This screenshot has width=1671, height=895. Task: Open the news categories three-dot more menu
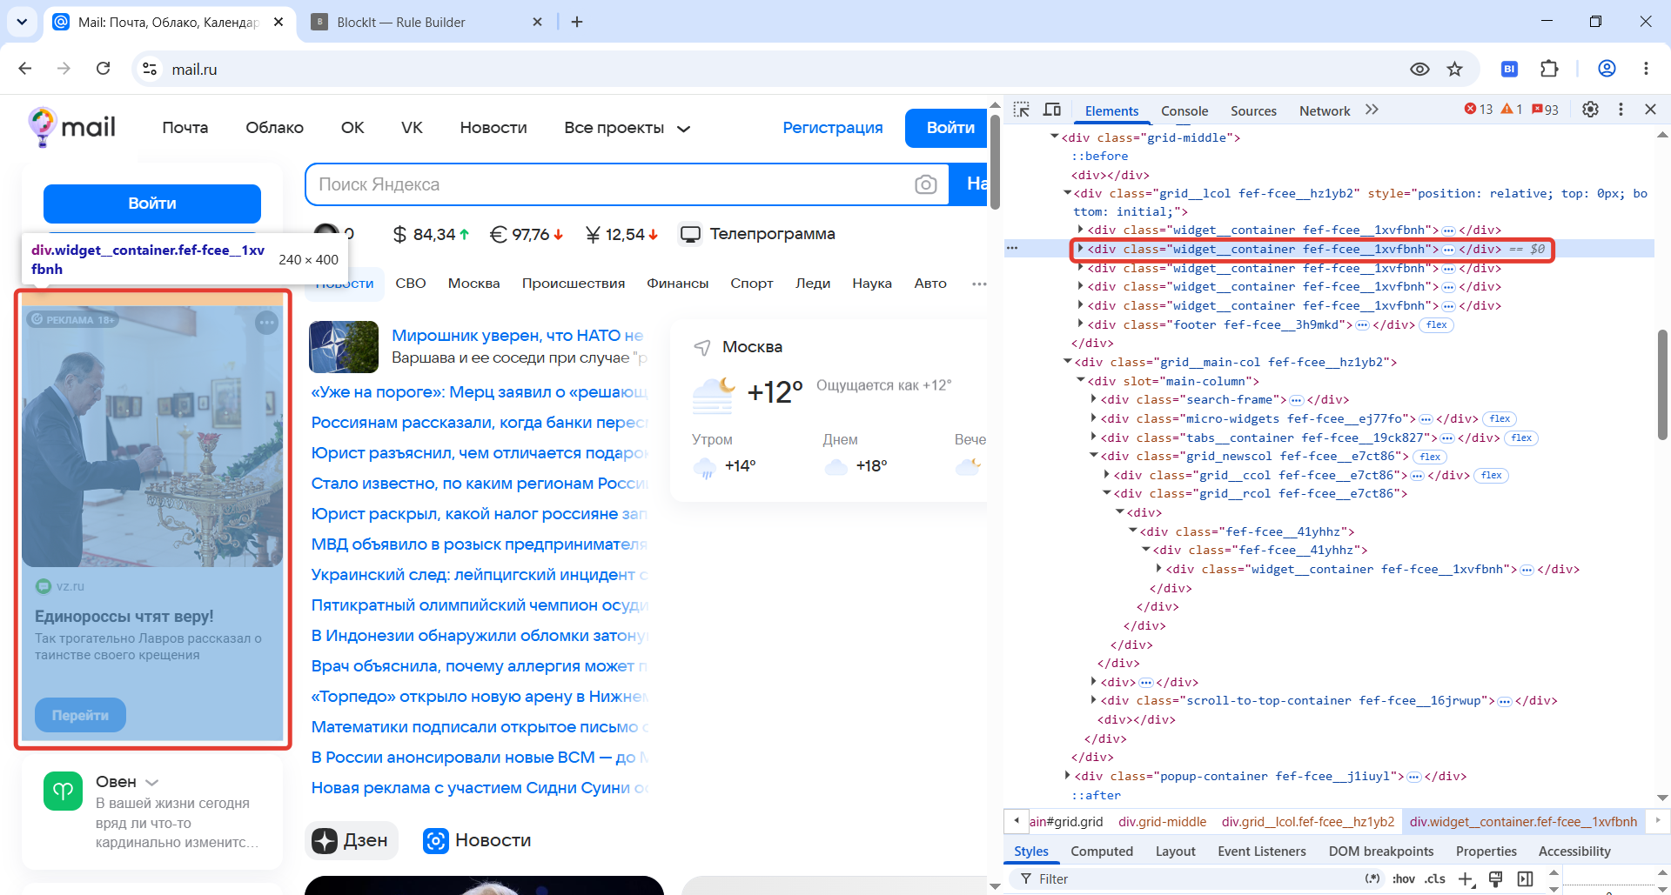point(979,284)
